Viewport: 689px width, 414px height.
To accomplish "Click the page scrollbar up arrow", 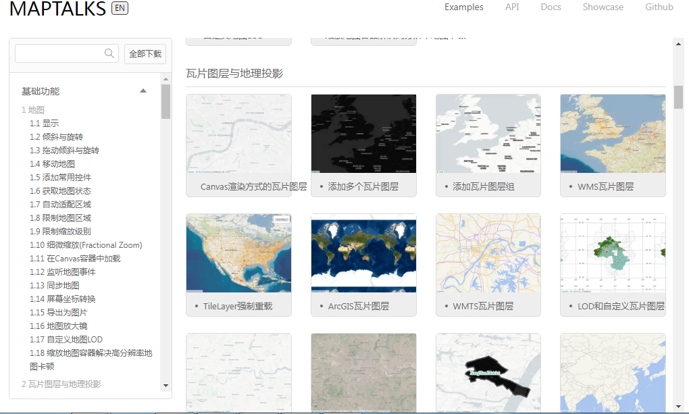I will pyautogui.click(x=678, y=44).
